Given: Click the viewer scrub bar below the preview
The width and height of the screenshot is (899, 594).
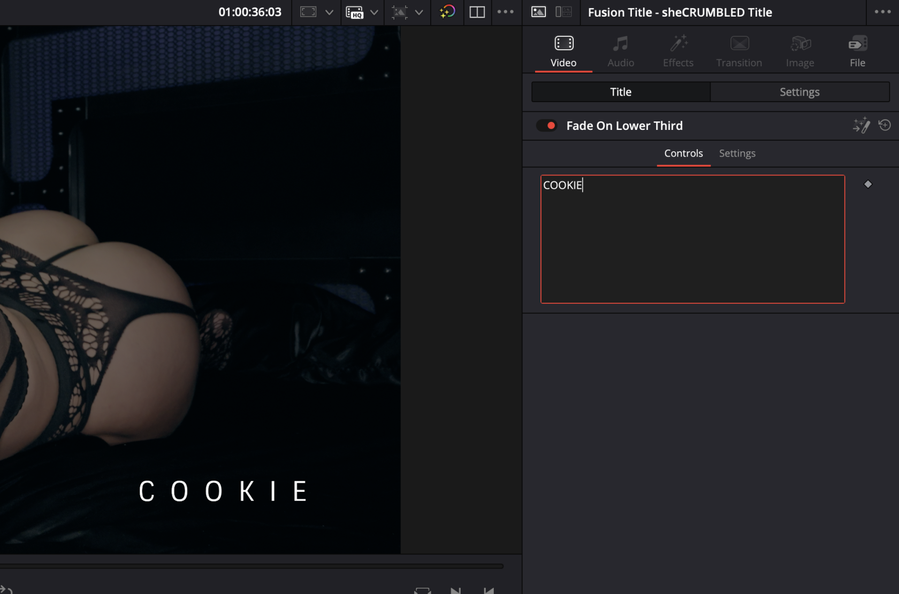Looking at the screenshot, I should [252, 566].
